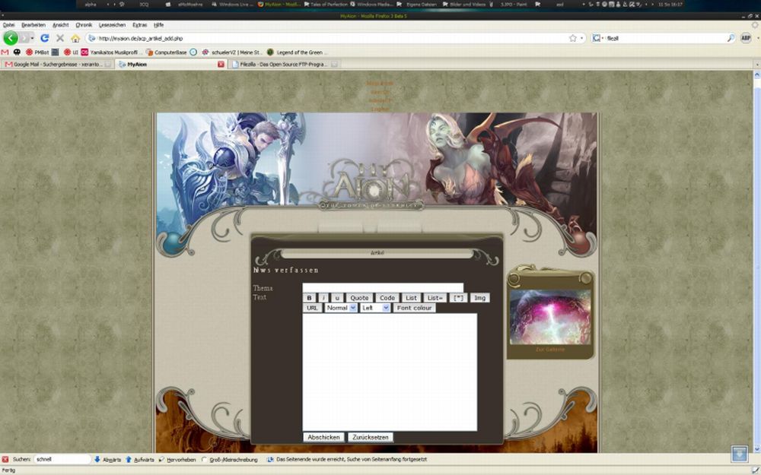Open the Normal font size dropdown
761x475 pixels.
click(x=341, y=308)
